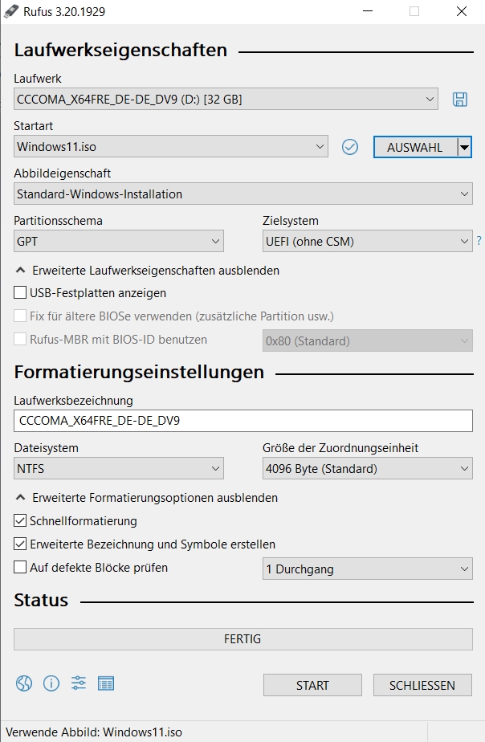Open the Größe der Zuordnungseinheit dropdown
This screenshot has height=742, width=485.
pyautogui.click(x=368, y=468)
